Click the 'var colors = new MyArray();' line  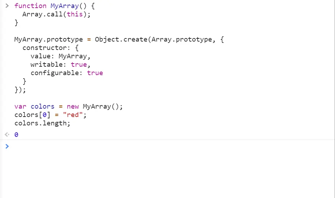click(x=69, y=107)
